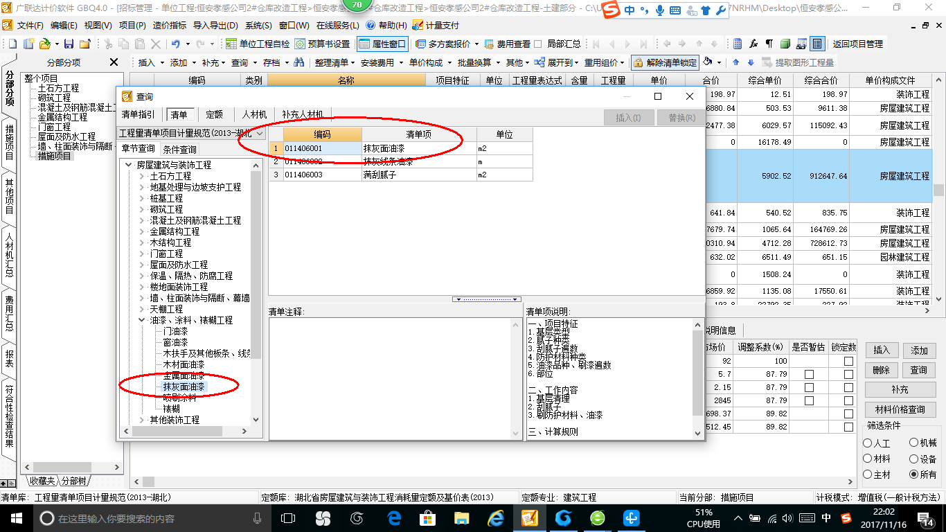Viewport: 946px width, 532px height.
Task: Switch to 条件查询 tab
Action: (x=179, y=149)
